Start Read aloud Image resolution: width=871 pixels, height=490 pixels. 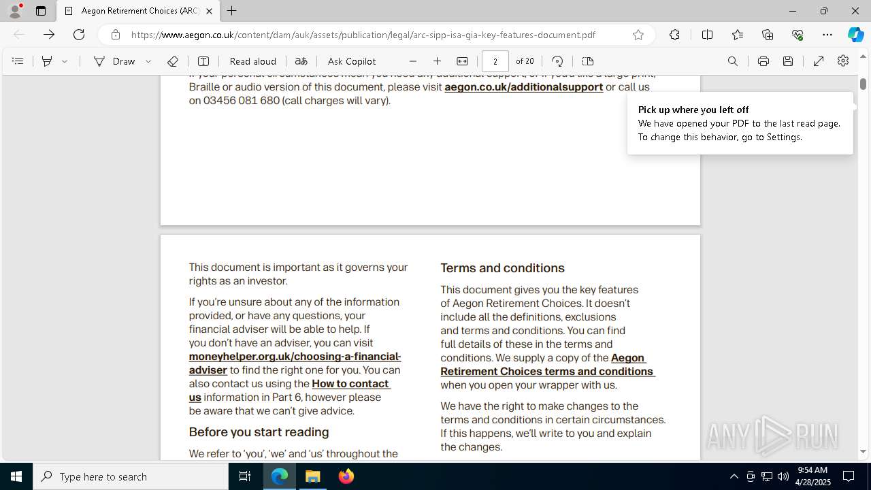click(253, 61)
